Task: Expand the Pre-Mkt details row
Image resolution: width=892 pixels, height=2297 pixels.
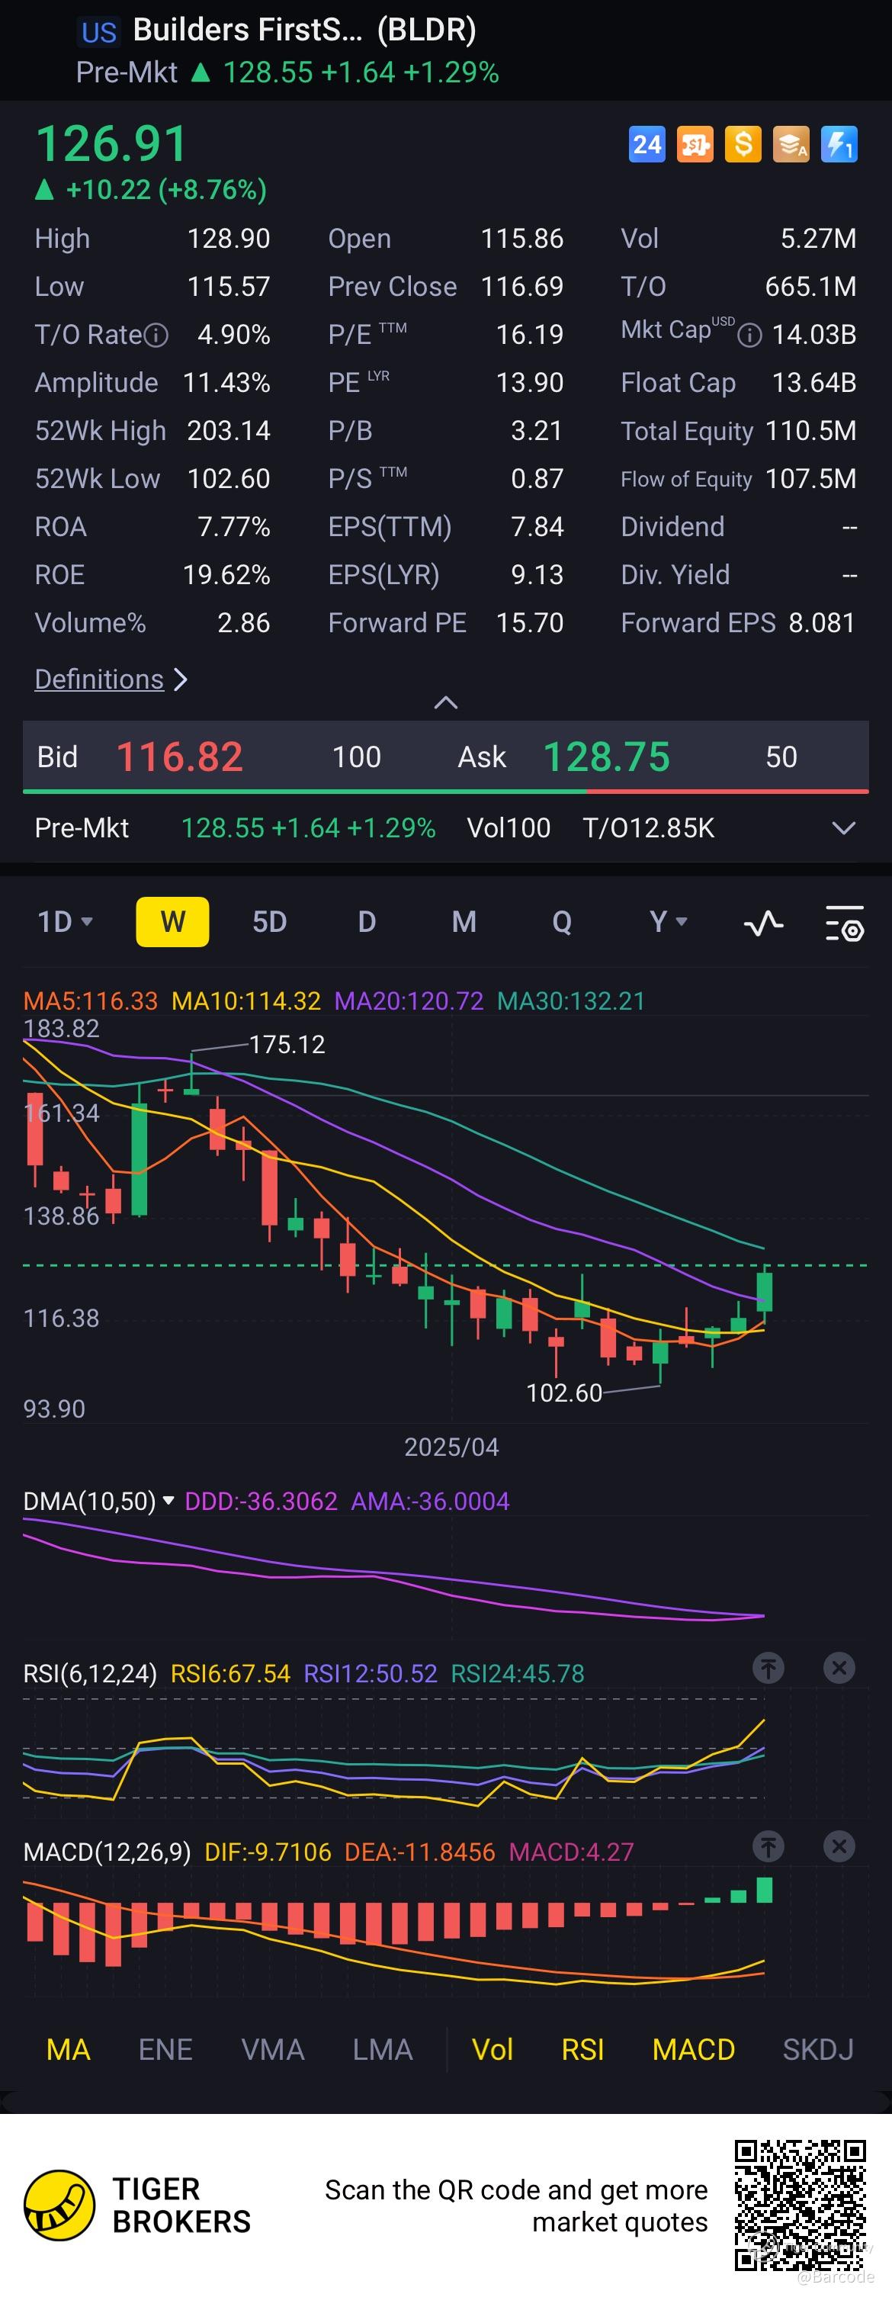Action: (844, 828)
